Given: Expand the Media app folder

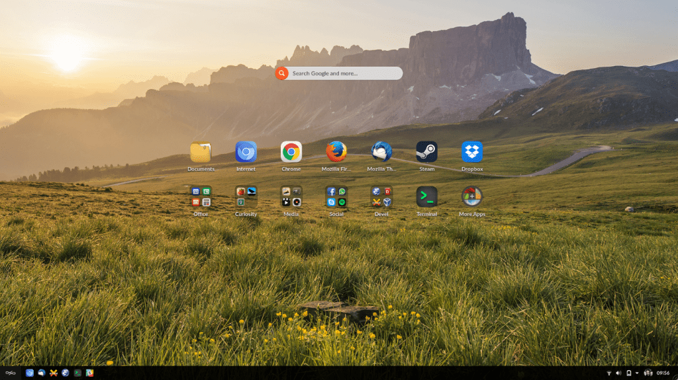Looking at the screenshot, I should 291,196.
